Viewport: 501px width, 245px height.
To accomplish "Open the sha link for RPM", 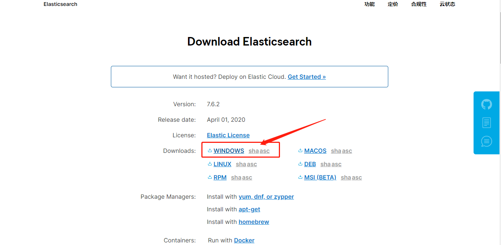I will tap(236, 177).
